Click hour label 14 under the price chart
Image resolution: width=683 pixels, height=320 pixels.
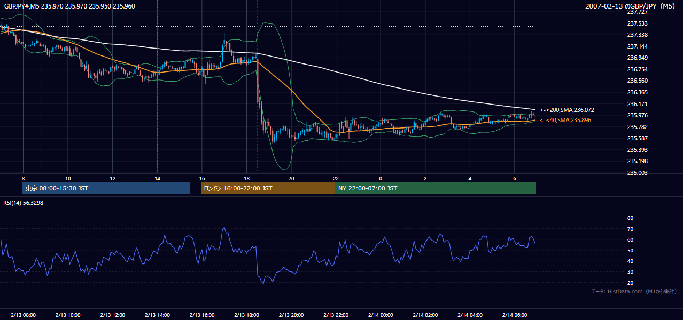157,178
